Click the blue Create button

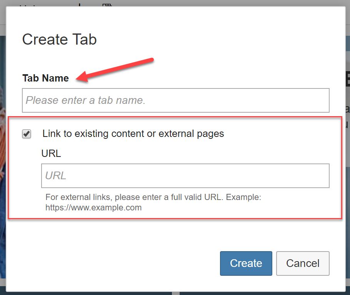pyautogui.click(x=246, y=263)
